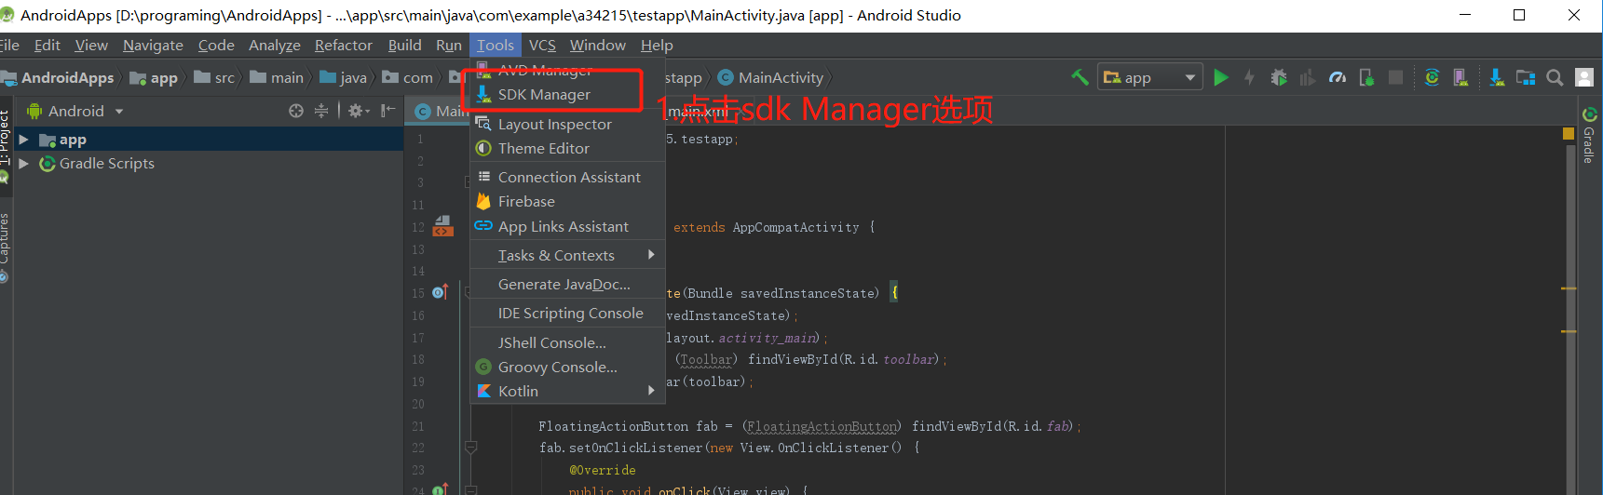1603x495 pixels.
Task: Click Hide Project panel icon
Action: (x=388, y=111)
